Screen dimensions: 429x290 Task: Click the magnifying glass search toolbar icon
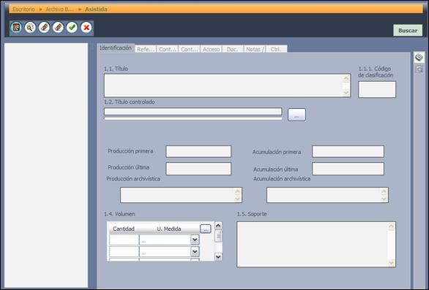click(30, 28)
